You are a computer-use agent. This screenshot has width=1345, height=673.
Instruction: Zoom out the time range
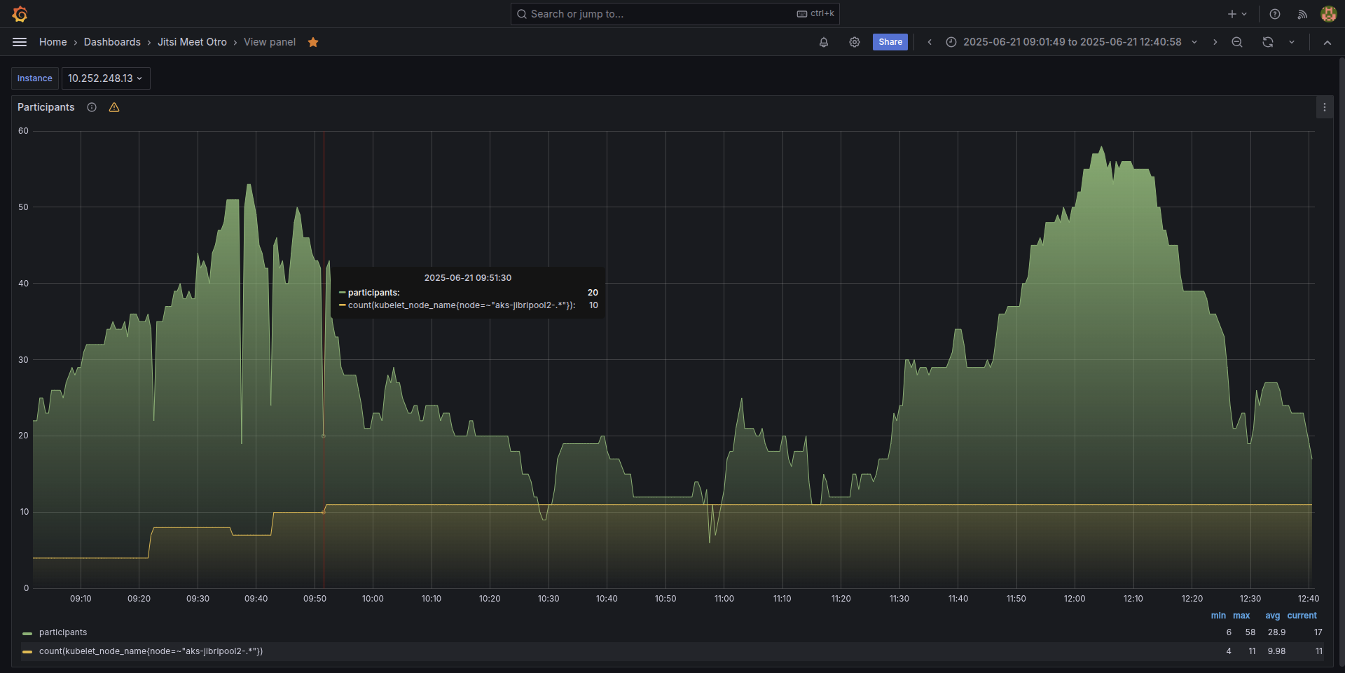pos(1237,42)
